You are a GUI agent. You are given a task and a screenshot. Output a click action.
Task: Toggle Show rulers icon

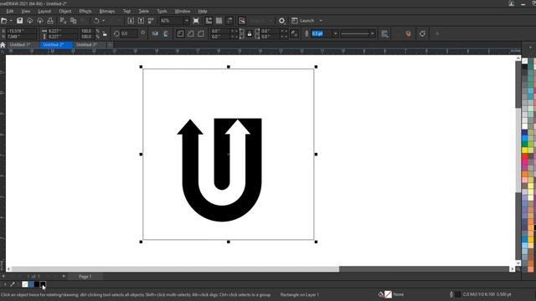pyautogui.click(x=209, y=21)
